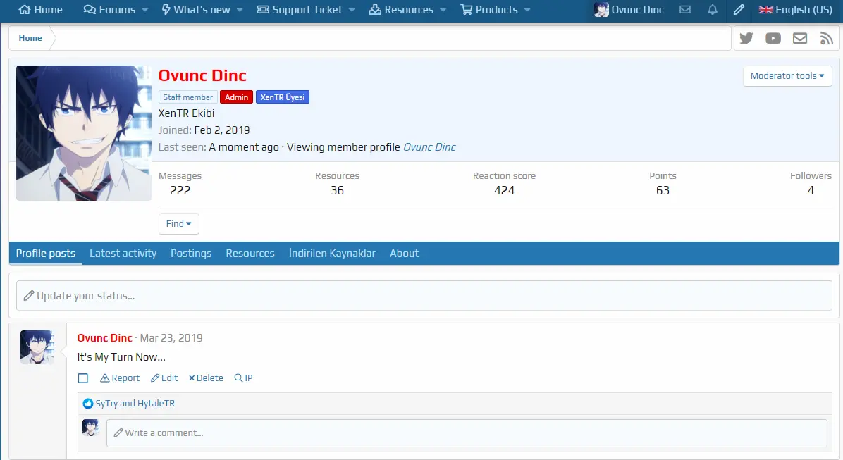The height and width of the screenshot is (460, 843).
Task: Tick the checkbox on the profile post
Action: (82, 378)
